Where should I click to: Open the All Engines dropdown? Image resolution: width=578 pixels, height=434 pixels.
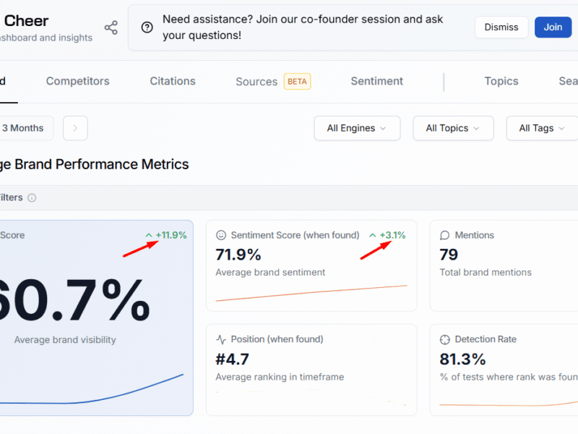(x=357, y=128)
